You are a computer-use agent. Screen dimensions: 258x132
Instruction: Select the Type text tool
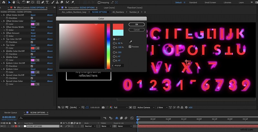pos(47,2)
